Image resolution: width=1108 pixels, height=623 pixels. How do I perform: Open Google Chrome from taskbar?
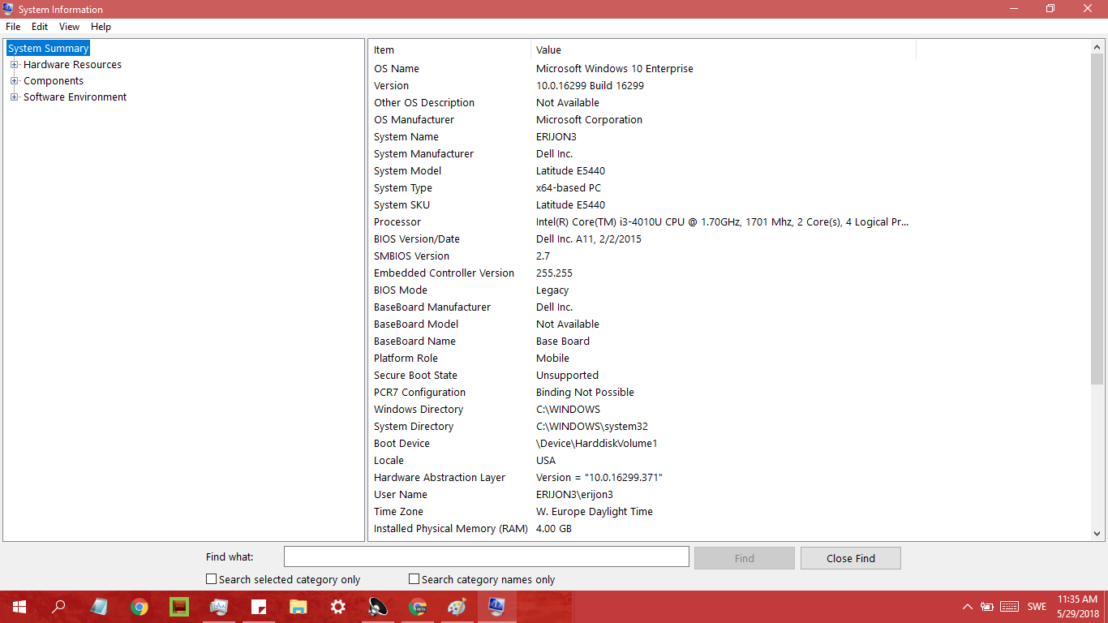point(140,607)
